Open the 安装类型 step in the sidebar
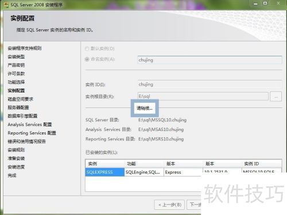 [x=16, y=57]
